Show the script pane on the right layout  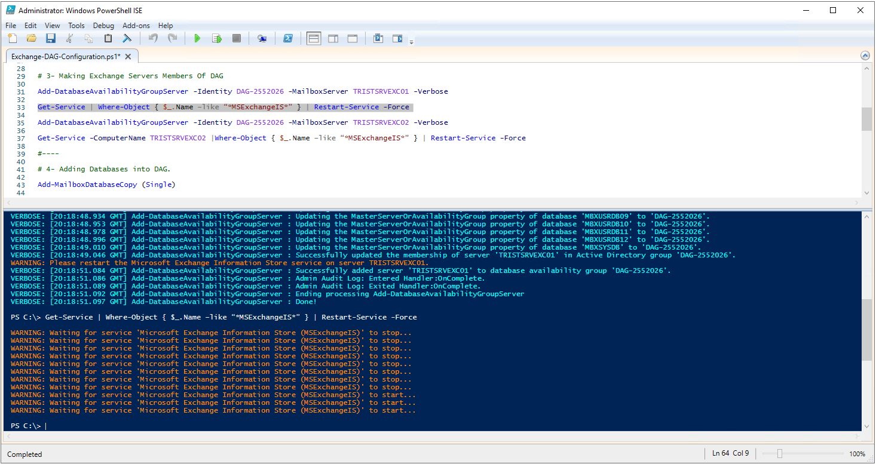click(x=333, y=38)
